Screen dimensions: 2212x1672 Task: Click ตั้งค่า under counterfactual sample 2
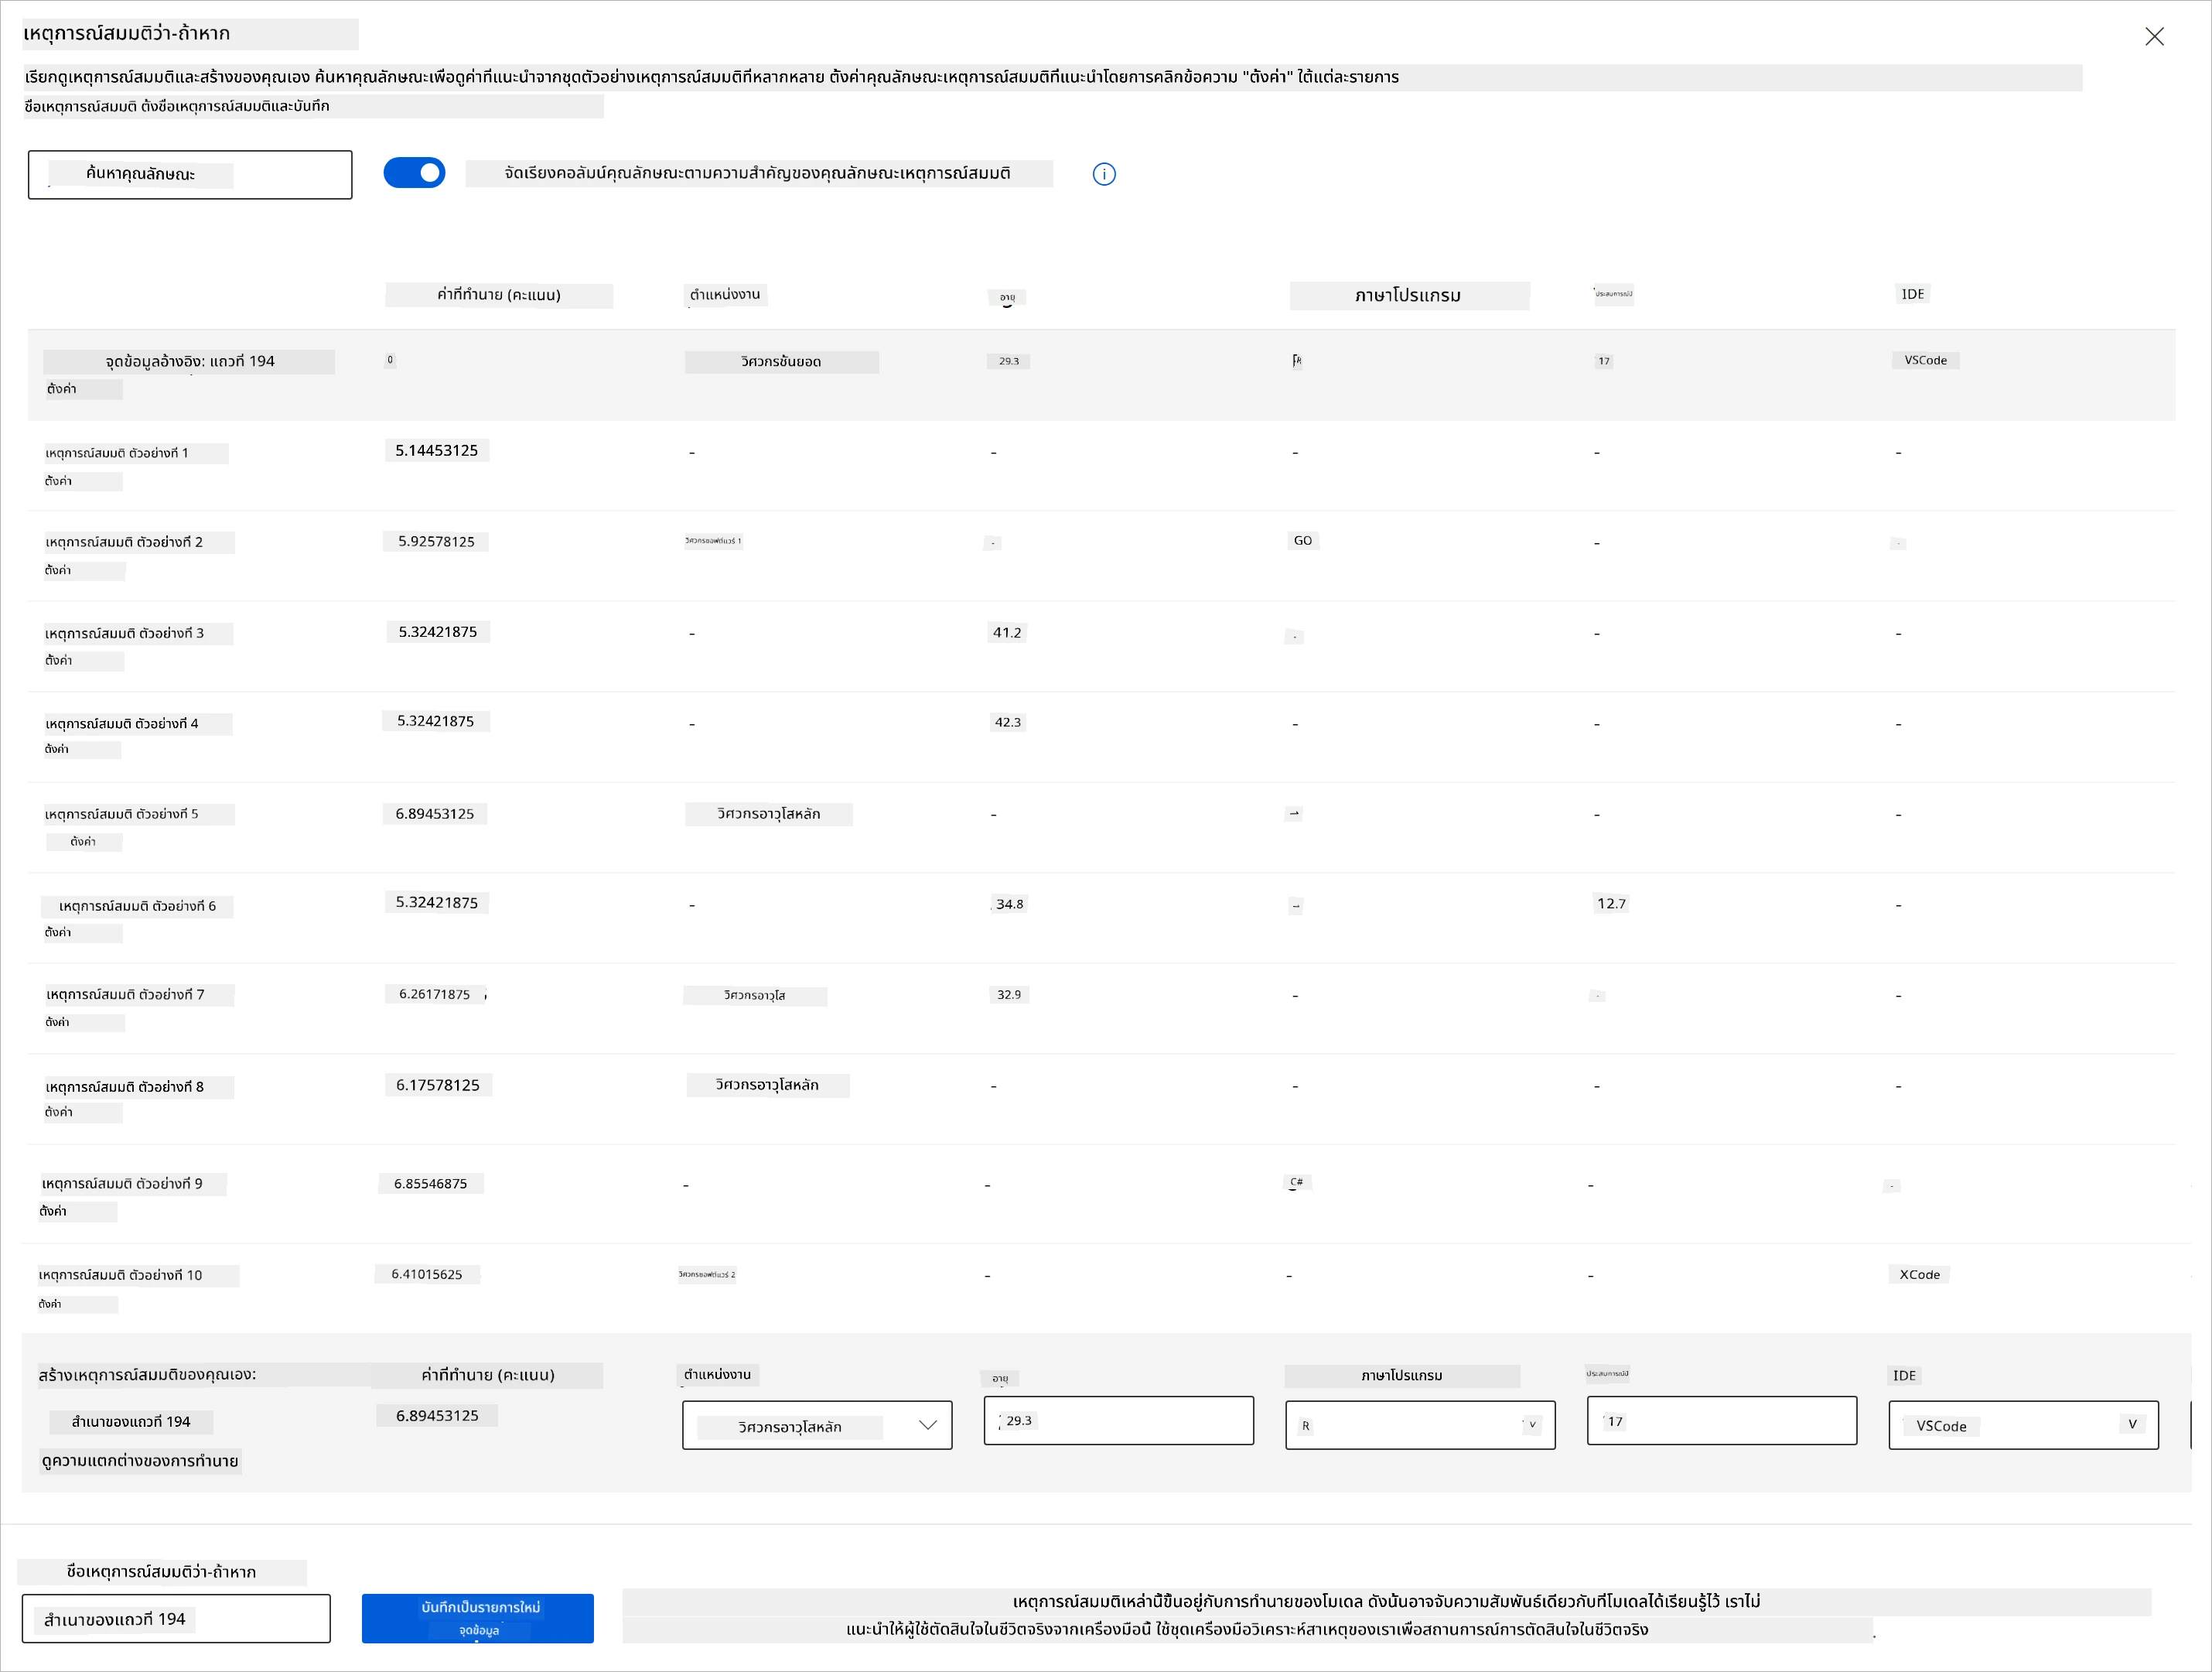tap(58, 570)
